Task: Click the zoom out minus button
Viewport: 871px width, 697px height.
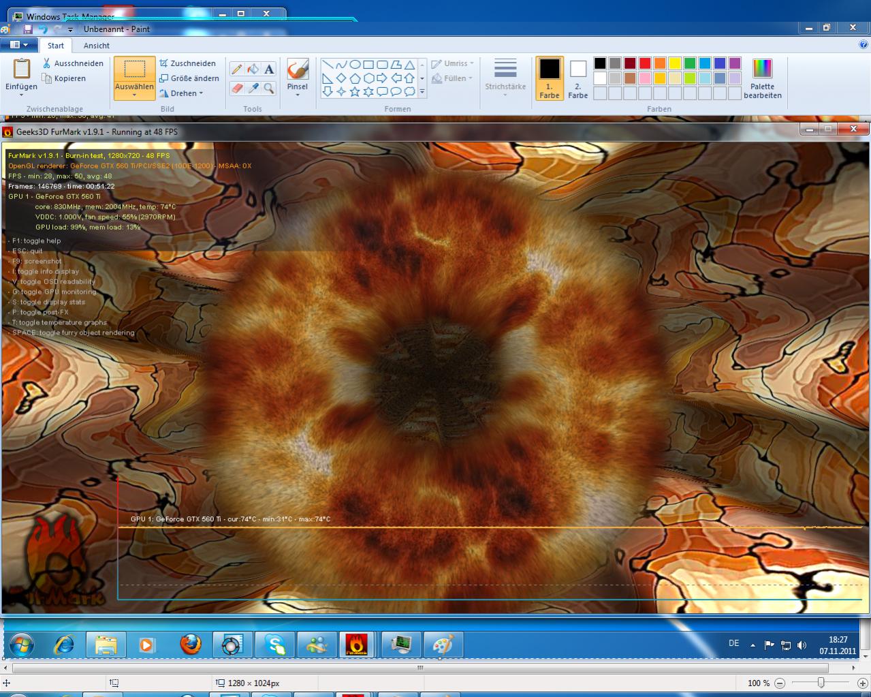Action: point(780,683)
